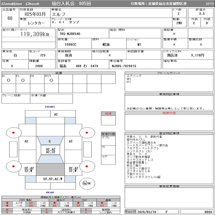Select the Condition Check title tab

coord(21,4)
